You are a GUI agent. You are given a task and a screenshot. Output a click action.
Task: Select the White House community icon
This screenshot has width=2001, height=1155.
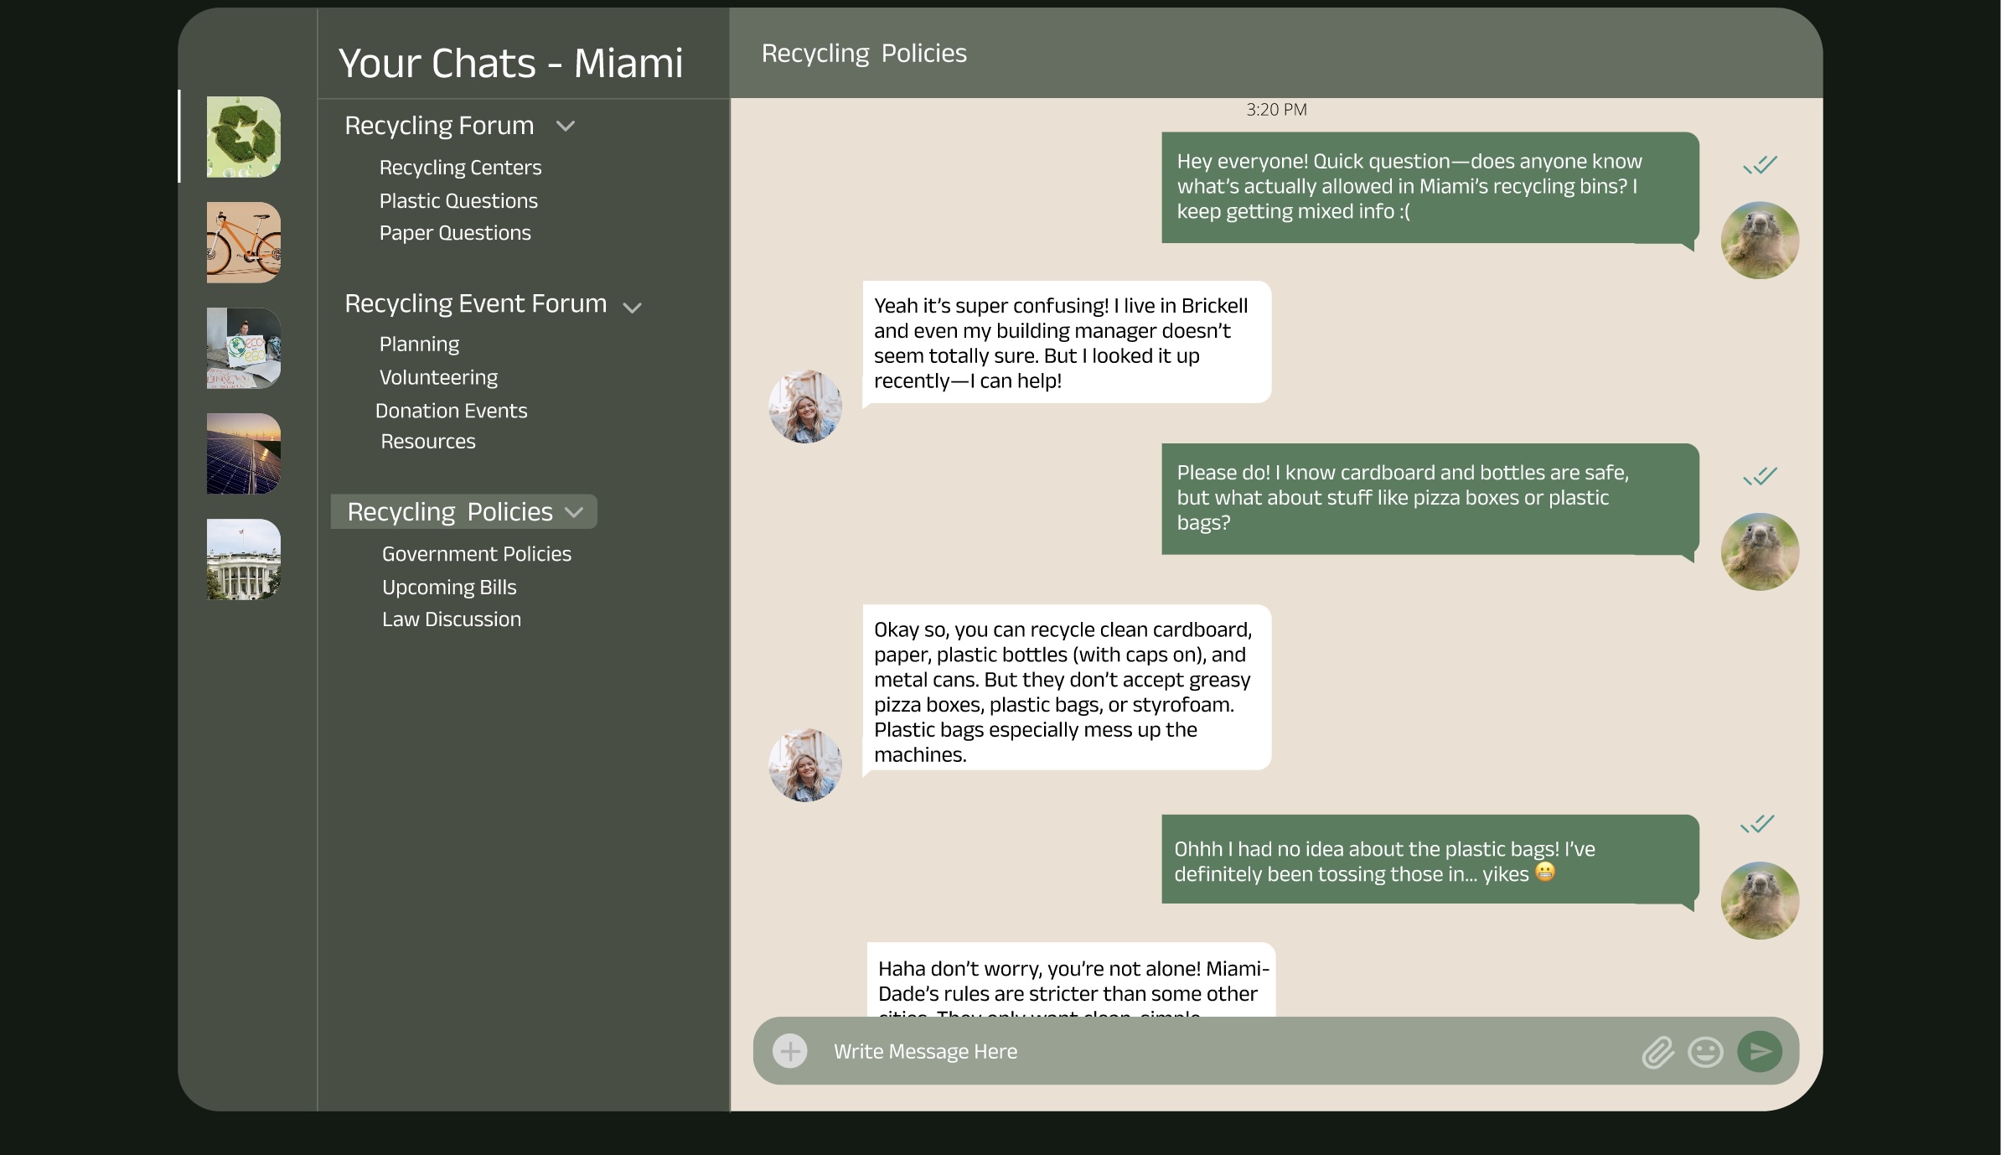[243, 559]
